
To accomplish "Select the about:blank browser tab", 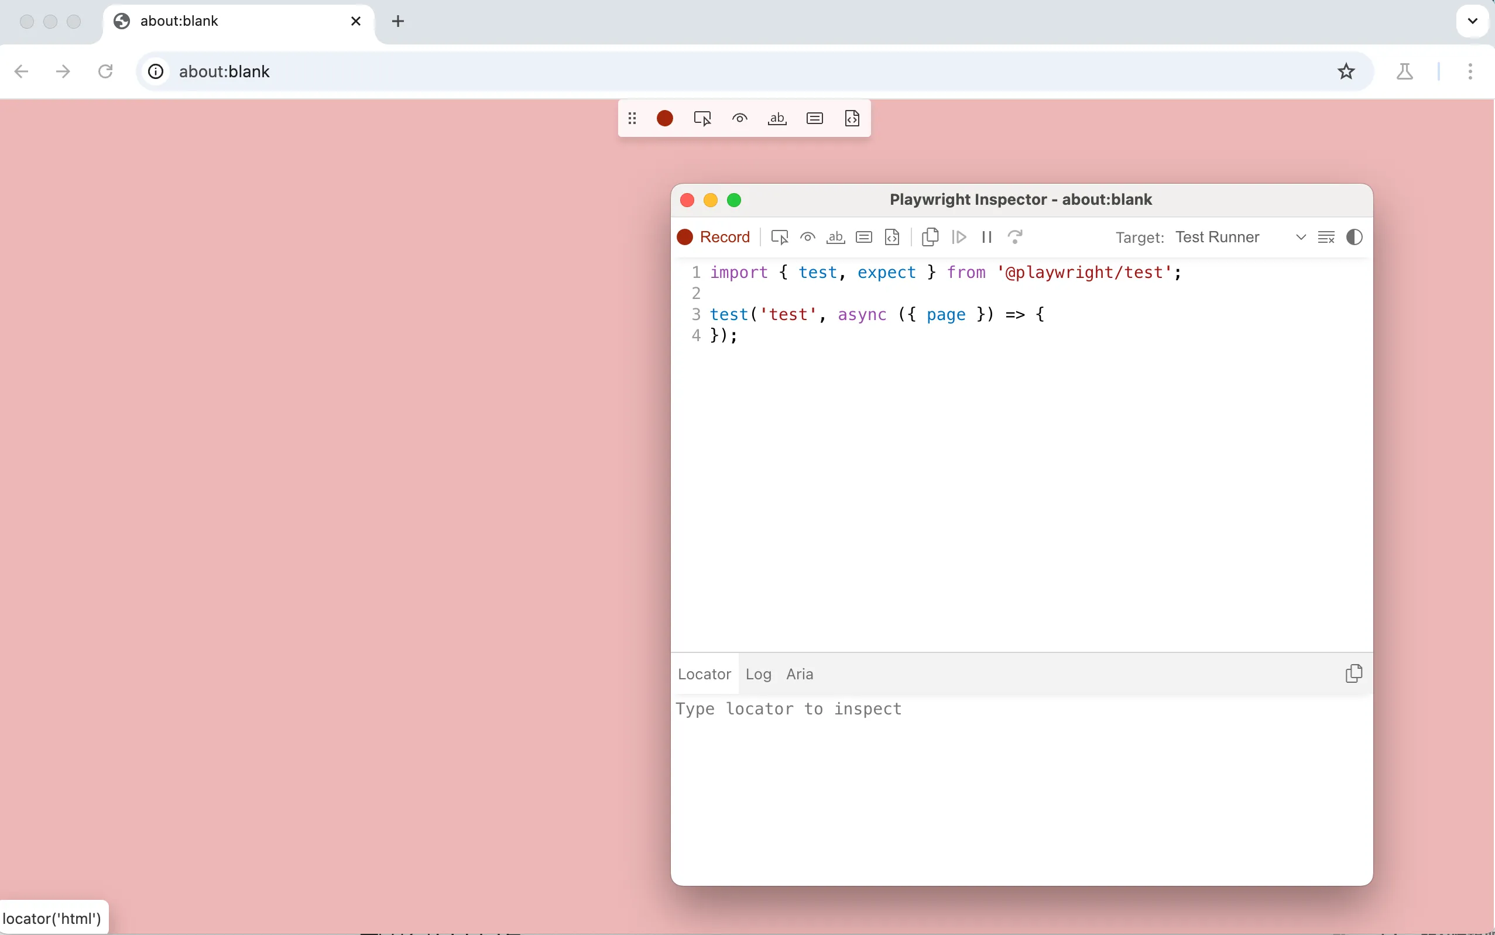I will pyautogui.click(x=238, y=23).
